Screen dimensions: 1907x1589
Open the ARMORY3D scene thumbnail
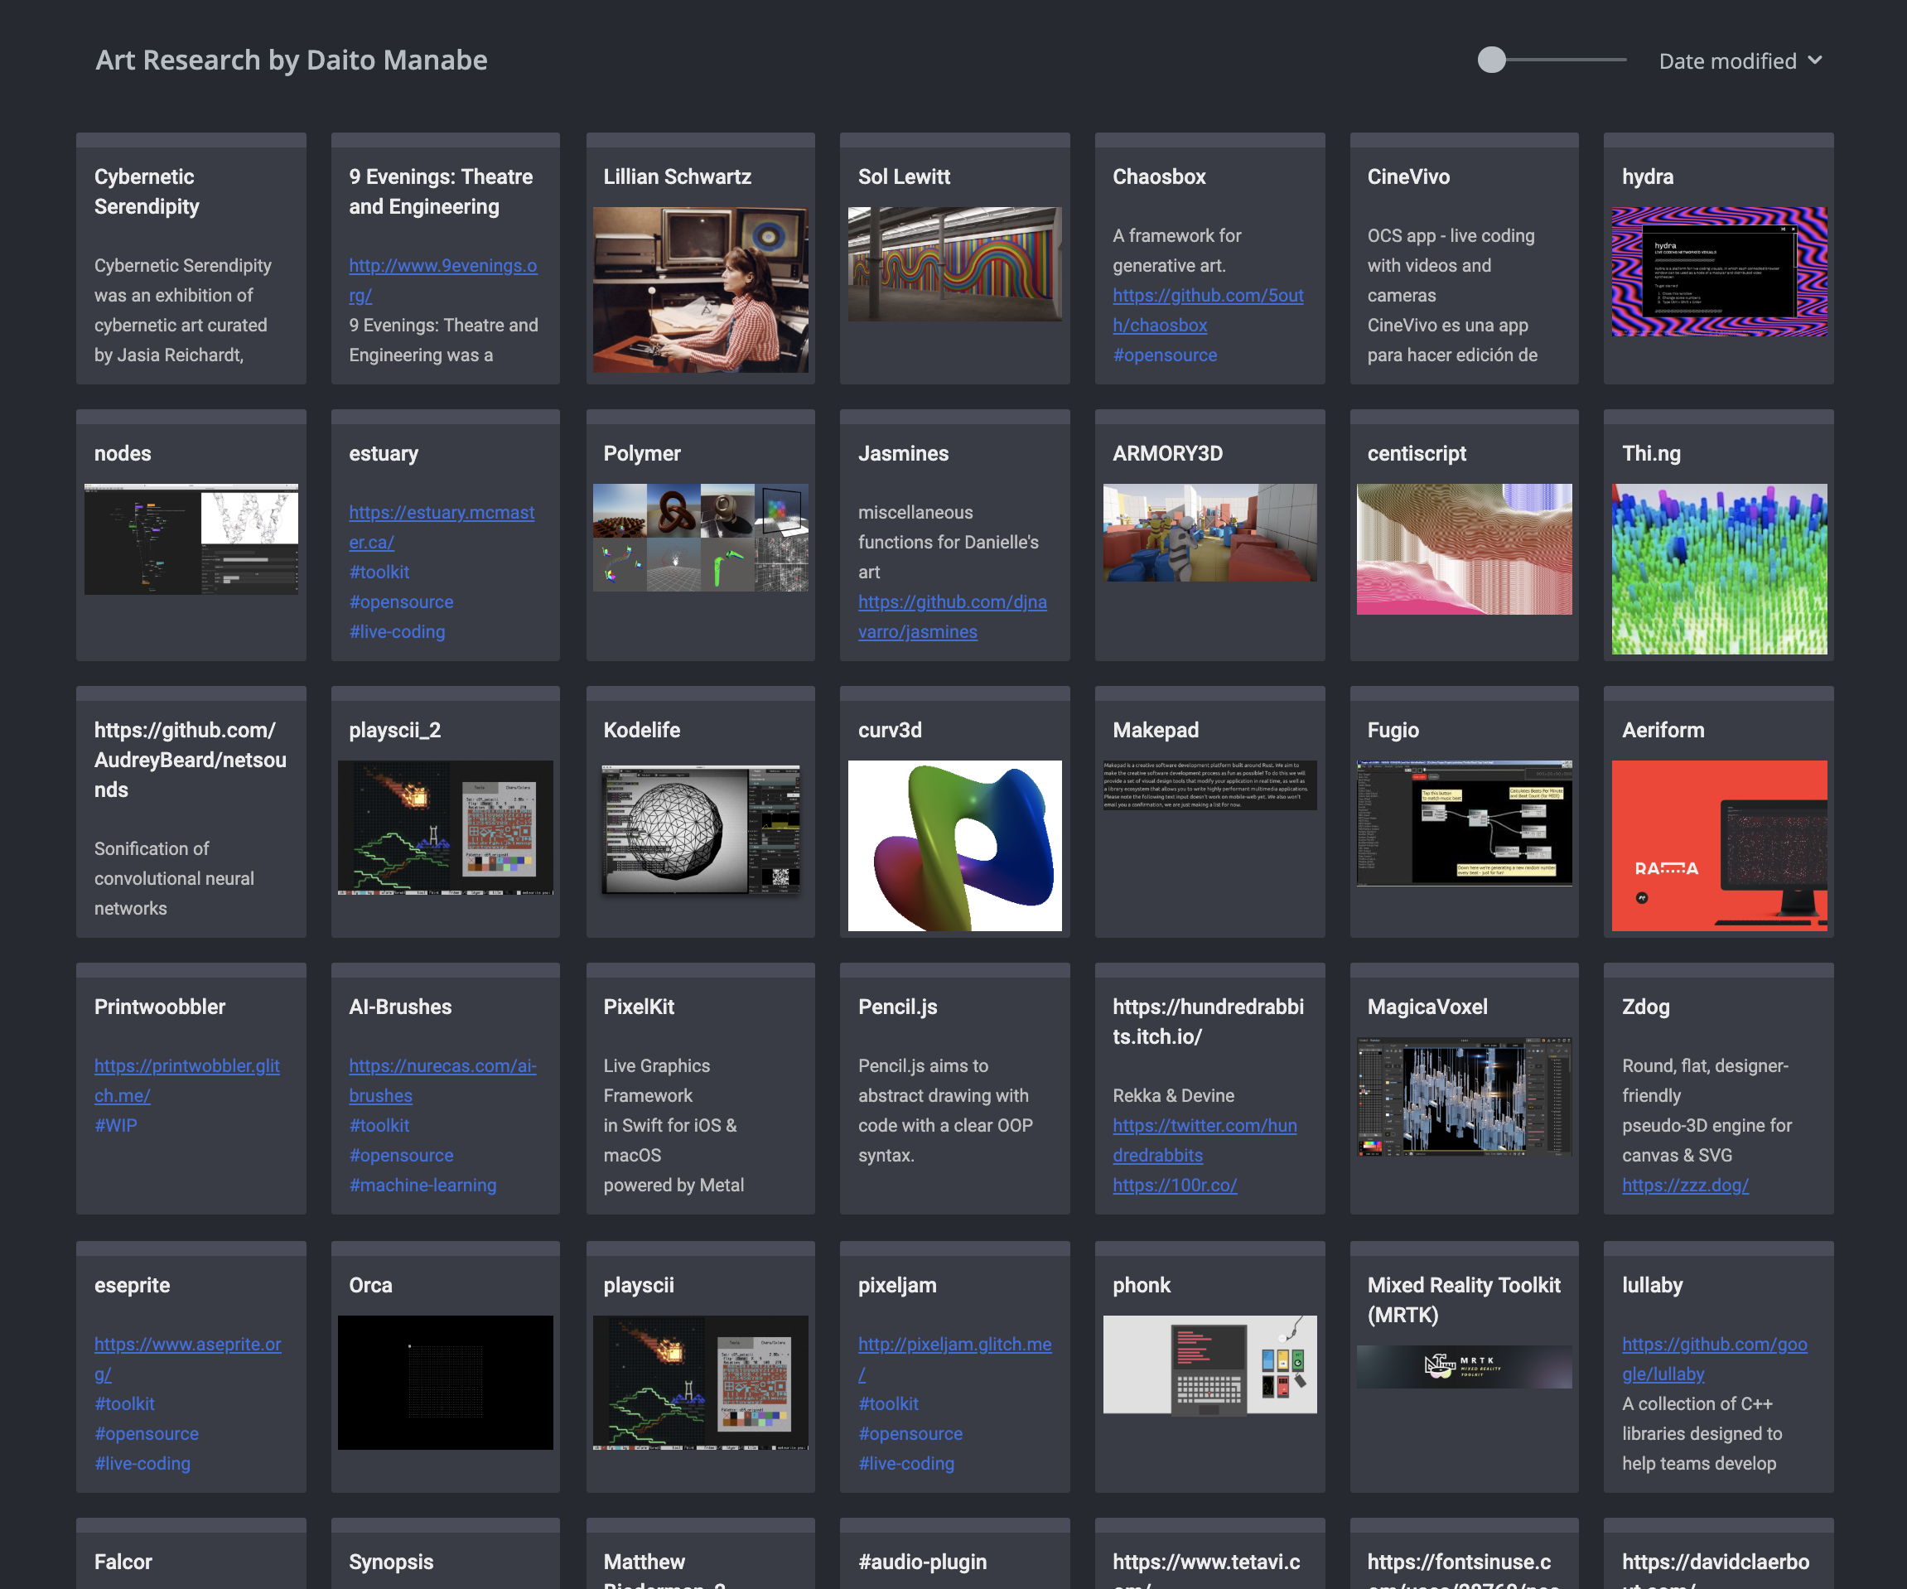[x=1209, y=532]
